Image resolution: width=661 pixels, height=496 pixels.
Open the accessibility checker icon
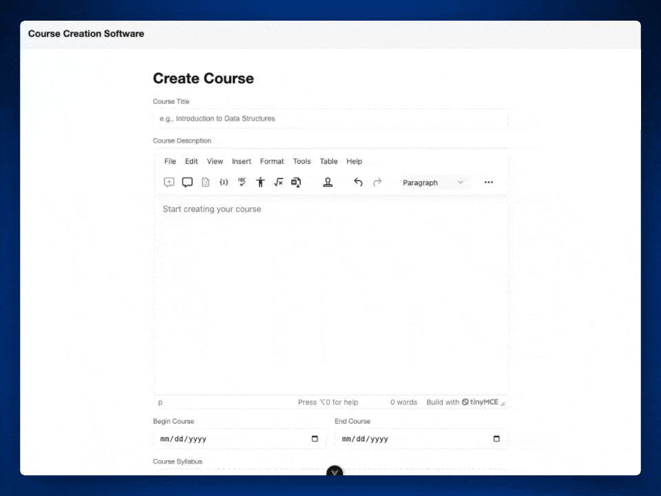[260, 182]
